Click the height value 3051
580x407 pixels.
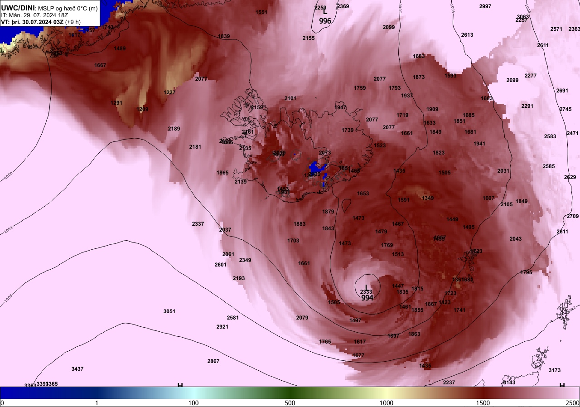tap(169, 311)
